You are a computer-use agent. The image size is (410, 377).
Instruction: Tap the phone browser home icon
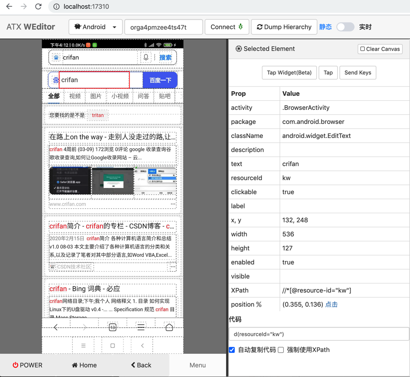tap(169, 327)
